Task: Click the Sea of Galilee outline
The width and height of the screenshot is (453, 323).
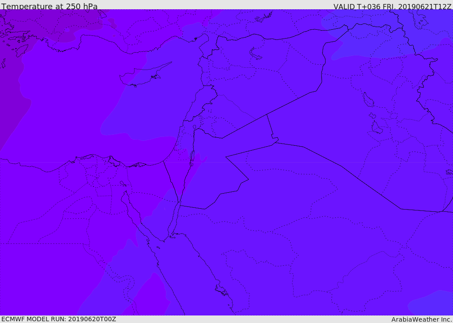Action: pyautogui.click(x=195, y=127)
